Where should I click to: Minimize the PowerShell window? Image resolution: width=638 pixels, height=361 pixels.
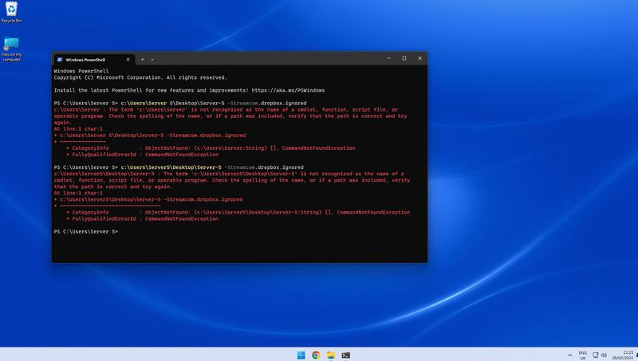pyautogui.click(x=388, y=58)
